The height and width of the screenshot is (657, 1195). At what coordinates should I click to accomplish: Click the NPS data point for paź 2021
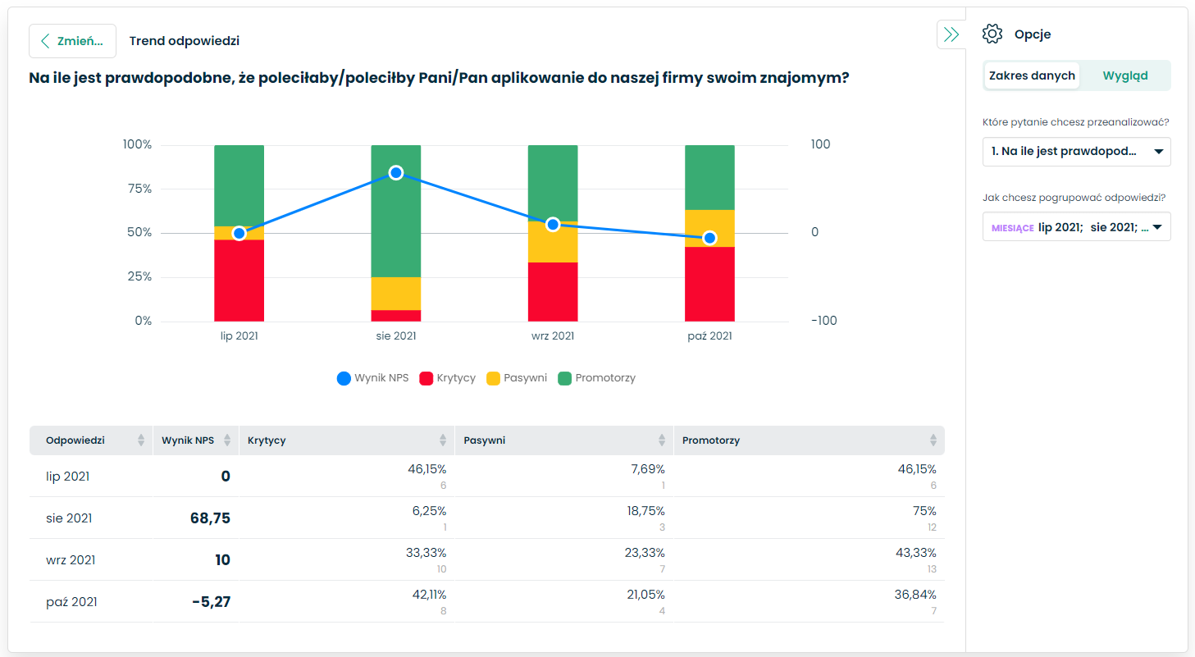[x=709, y=238]
